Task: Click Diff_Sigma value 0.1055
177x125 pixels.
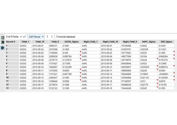Action: click(166, 88)
